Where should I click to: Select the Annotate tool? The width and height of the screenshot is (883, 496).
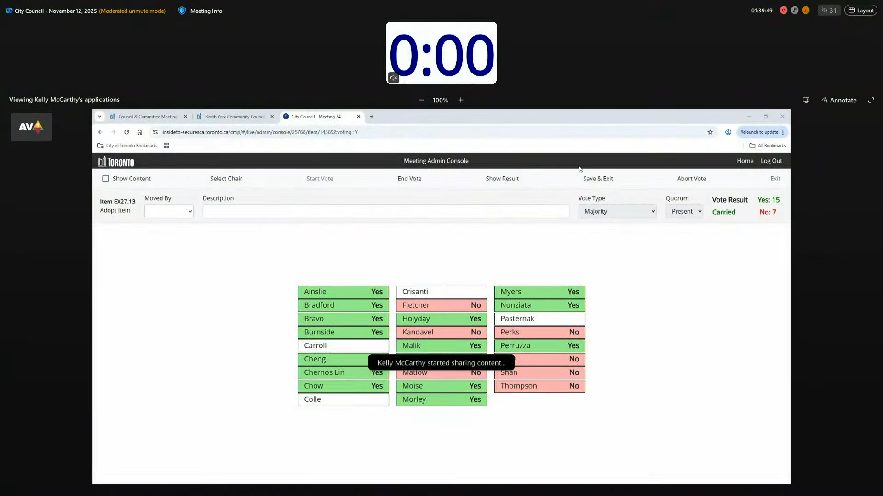tap(839, 100)
